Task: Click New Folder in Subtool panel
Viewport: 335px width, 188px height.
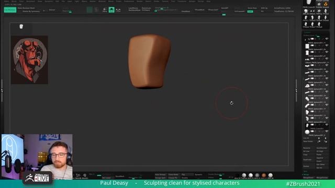Action: tap(308, 142)
